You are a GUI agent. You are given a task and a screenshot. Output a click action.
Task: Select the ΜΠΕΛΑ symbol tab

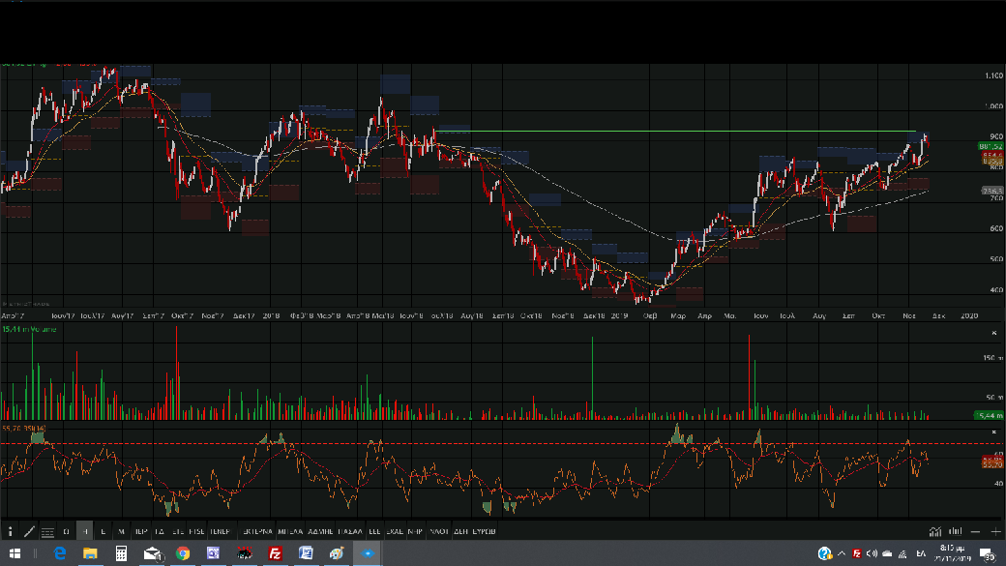point(289,531)
